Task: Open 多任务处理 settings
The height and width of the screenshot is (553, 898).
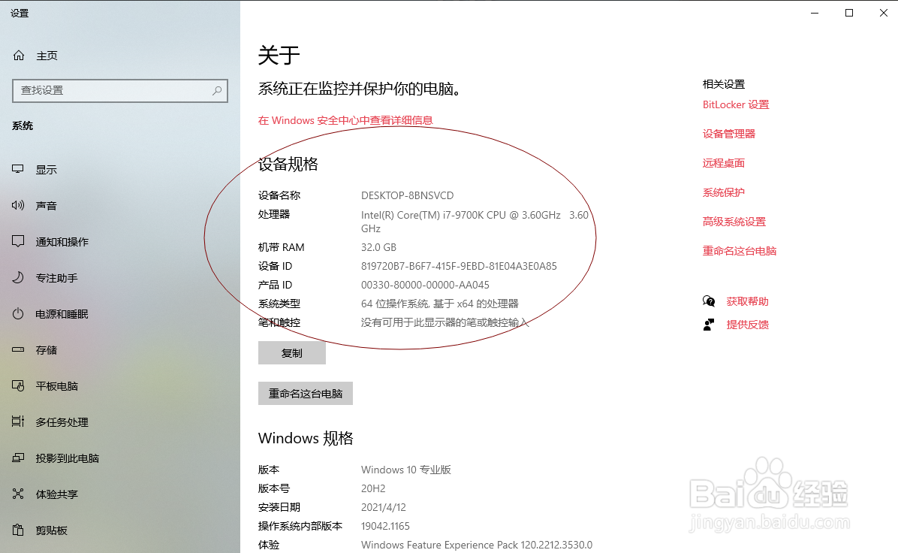Action: coord(62,422)
